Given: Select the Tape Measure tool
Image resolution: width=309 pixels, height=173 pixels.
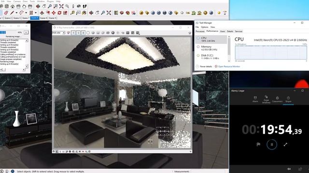Looking at the screenshot, I should (x=72, y=13).
